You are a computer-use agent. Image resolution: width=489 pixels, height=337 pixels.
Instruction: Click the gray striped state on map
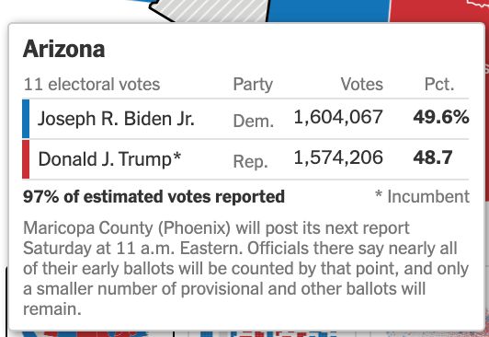click(x=212, y=9)
